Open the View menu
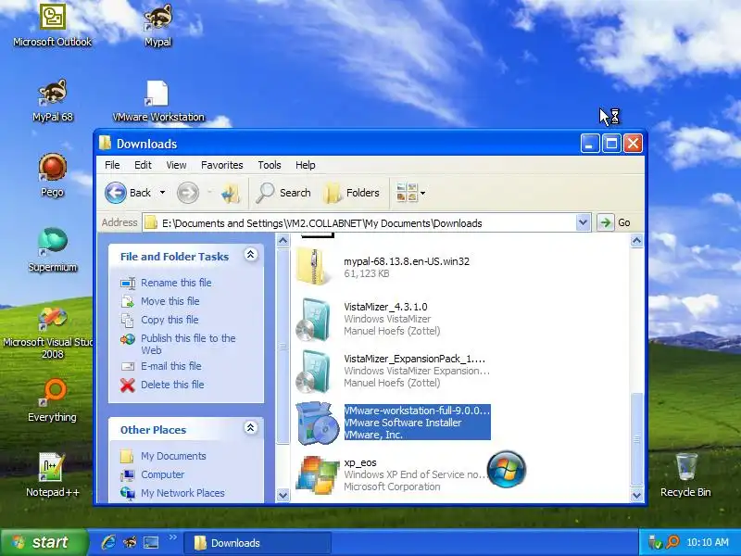This screenshot has width=741, height=556. pos(176,165)
